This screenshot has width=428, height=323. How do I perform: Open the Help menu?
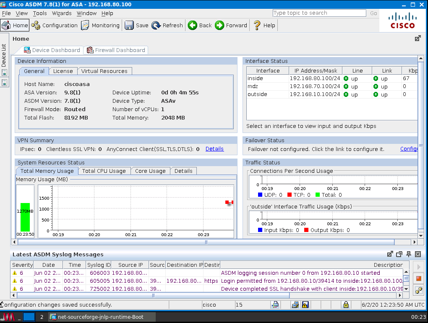[x=107, y=13]
